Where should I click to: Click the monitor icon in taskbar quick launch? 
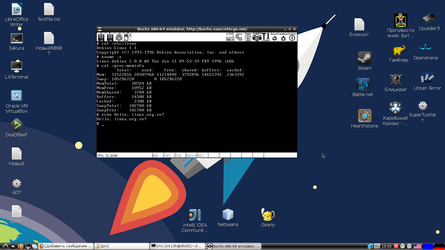[x=28, y=246]
